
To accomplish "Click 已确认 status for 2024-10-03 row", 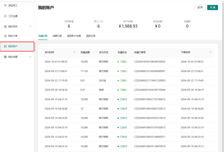I will [x=122, y=62].
